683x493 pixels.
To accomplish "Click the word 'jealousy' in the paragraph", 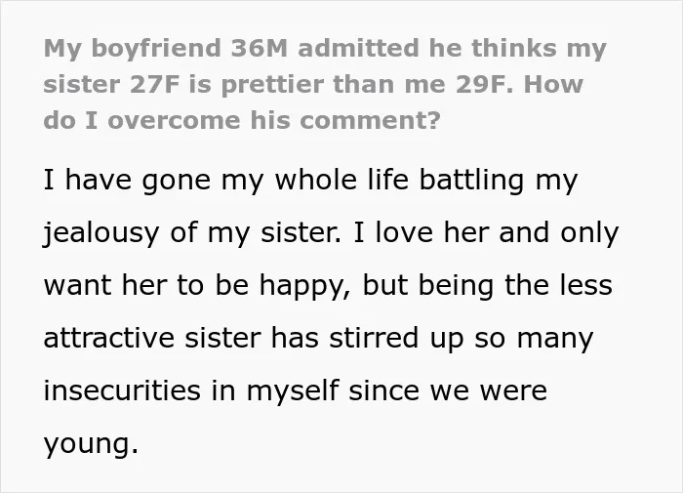I will pyautogui.click(x=101, y=233).
